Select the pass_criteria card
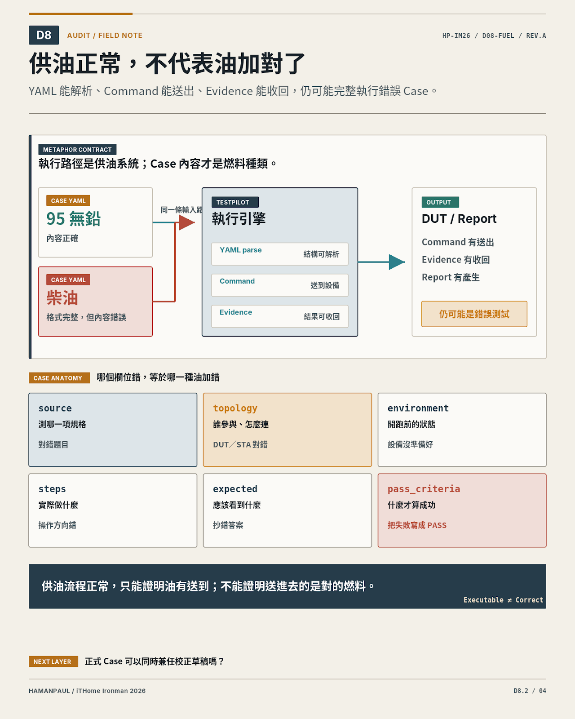 click(462, 510)
